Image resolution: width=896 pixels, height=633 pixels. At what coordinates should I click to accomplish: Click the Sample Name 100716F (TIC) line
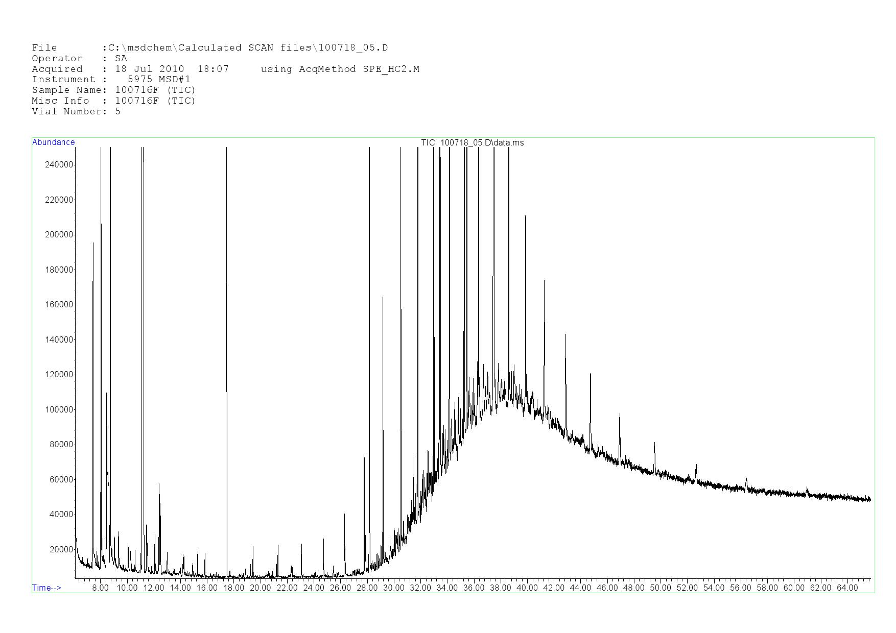(x=113, y=90)
